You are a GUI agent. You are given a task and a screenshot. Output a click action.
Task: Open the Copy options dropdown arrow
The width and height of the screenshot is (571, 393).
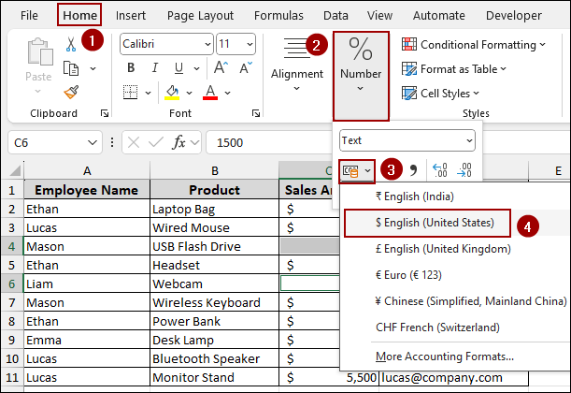pyautogui.click(x=93, y=68)
